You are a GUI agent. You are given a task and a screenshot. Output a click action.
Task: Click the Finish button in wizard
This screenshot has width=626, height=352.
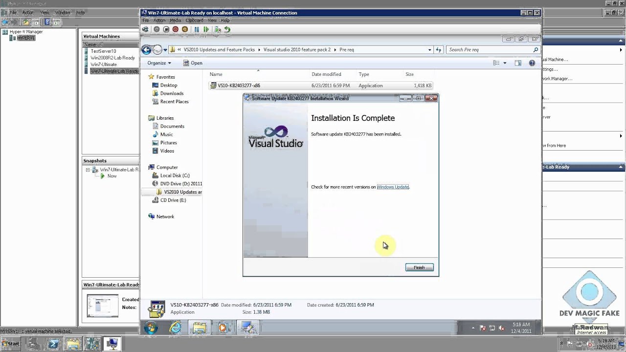[x=419, y=267]
